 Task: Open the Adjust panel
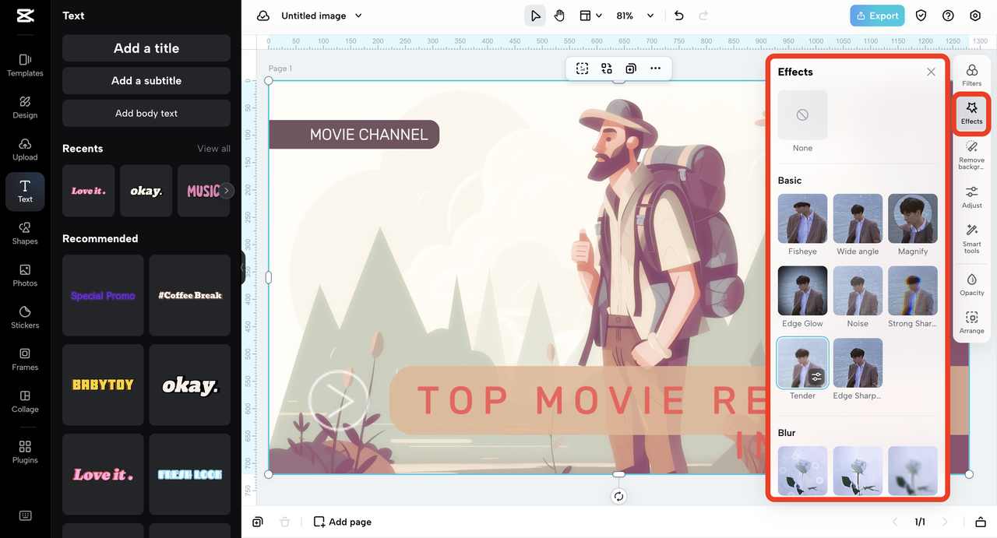point(971,197)
